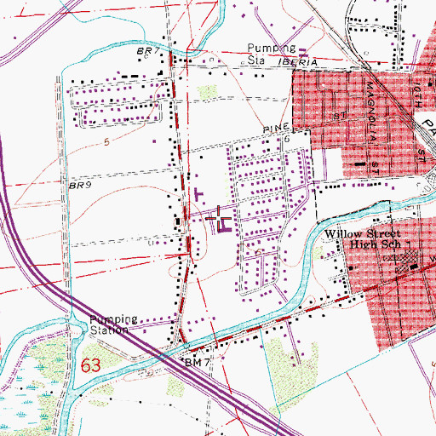Screen dimensions: 436x436
Task: Click the "IBERIA" street label
Action: tap(297, 62)
